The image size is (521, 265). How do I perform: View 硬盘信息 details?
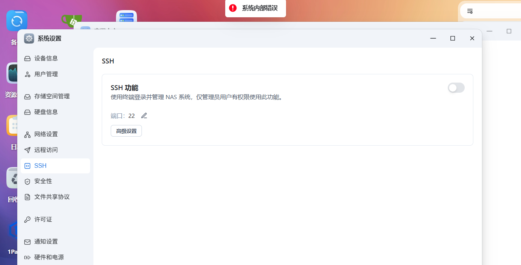[47, 111]
